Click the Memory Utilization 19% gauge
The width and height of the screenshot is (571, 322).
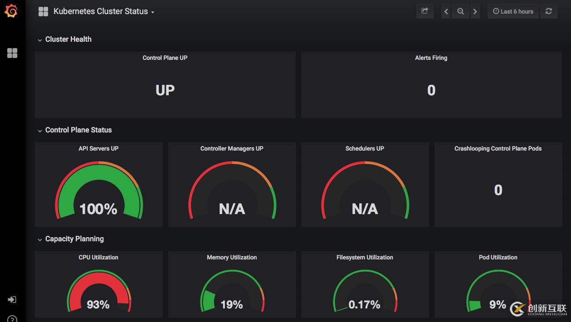pos(232,292)
